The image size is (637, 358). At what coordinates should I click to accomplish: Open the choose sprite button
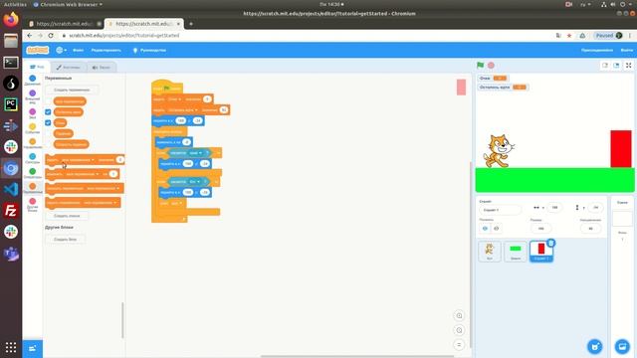[595, 347]
